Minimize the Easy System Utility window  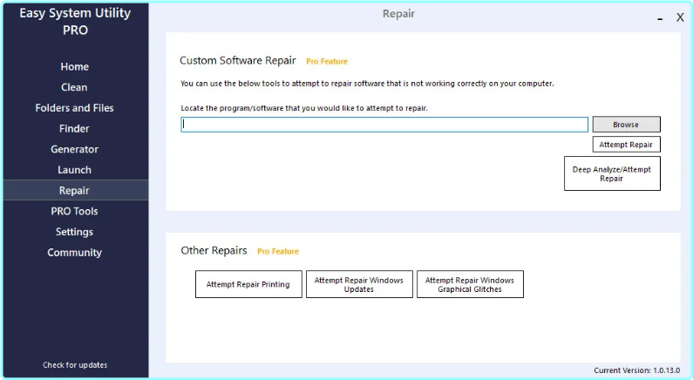(660, 18)
